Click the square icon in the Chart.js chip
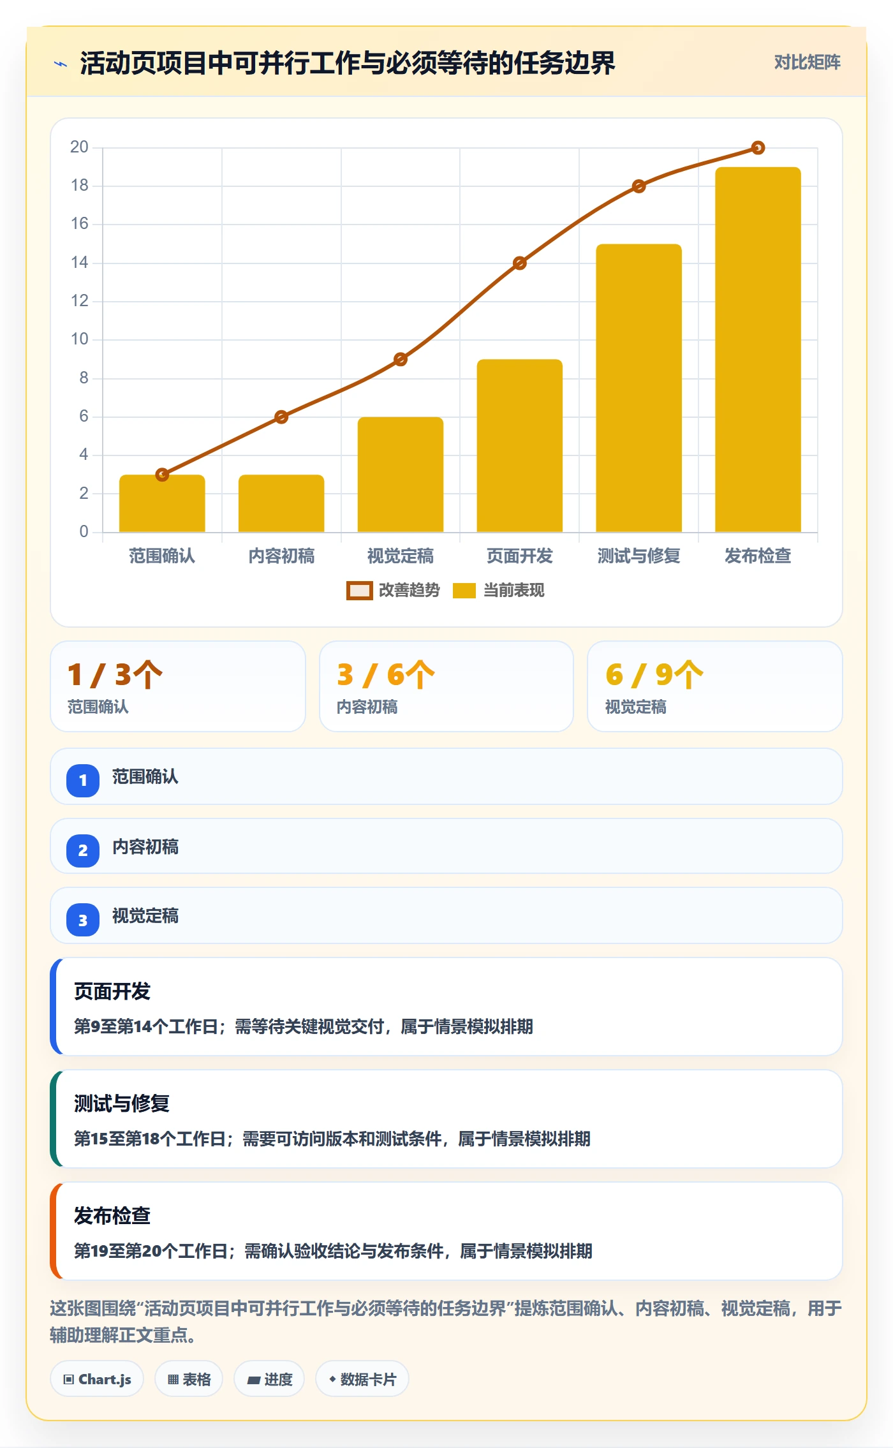Screen dimensions: 893x1448 click(69, 1380)
